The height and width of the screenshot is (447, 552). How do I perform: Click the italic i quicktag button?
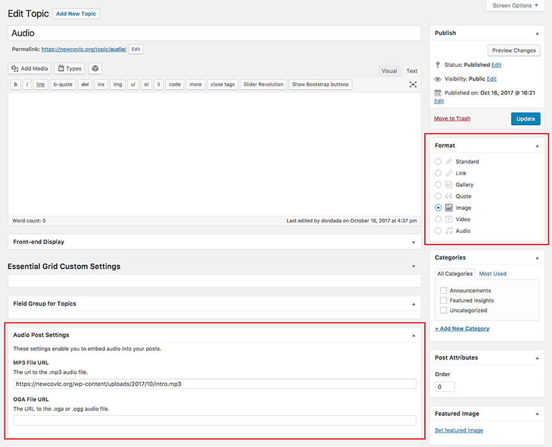coord(27,84)
